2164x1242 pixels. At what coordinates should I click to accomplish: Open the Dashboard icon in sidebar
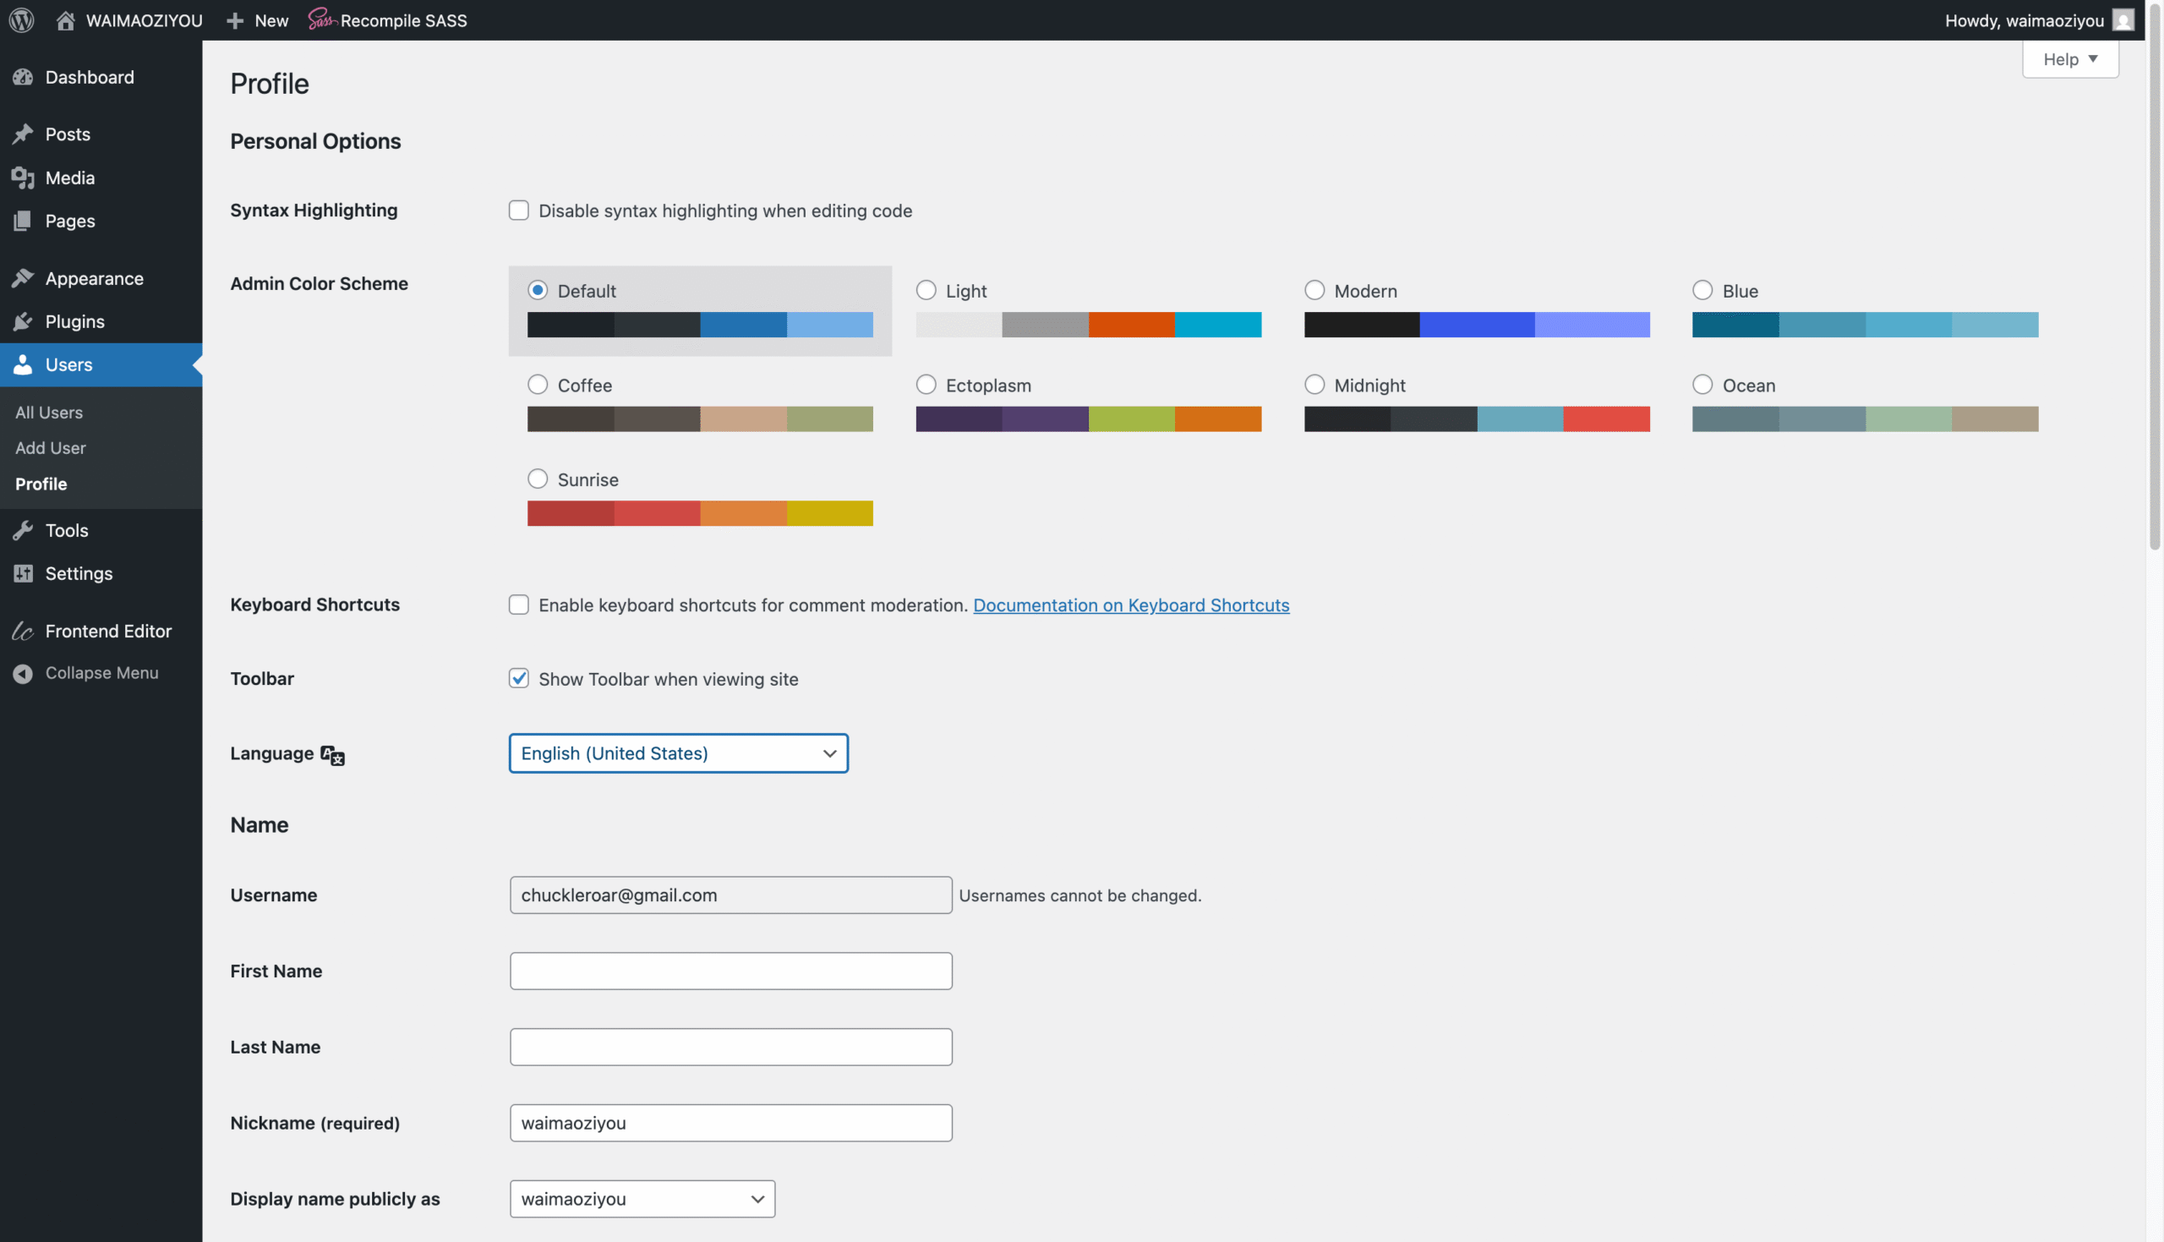click(x=23, y=77)
